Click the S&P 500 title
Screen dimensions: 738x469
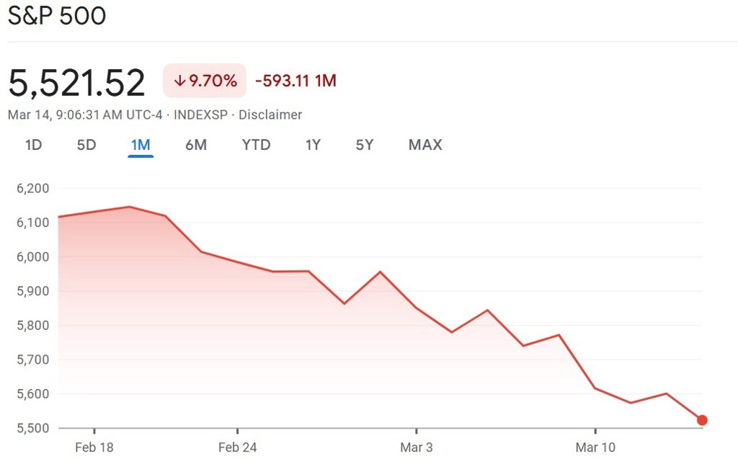pos(57,16)
